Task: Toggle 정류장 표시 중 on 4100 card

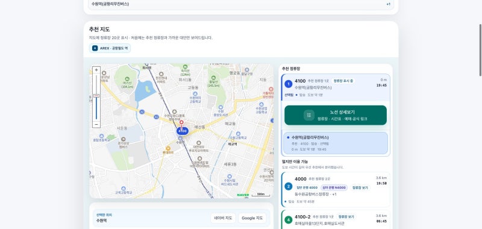Action: click(343, 81)
